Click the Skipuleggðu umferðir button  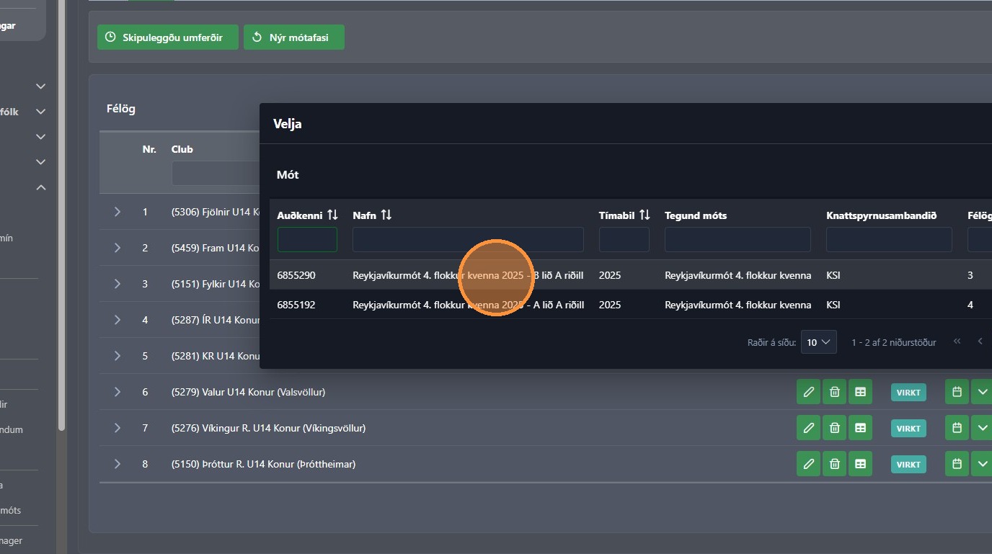tap(168, 37)
